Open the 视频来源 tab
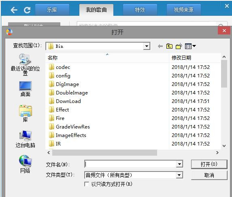232x197 pixels. pyautogui.click(x=184, y=10)
